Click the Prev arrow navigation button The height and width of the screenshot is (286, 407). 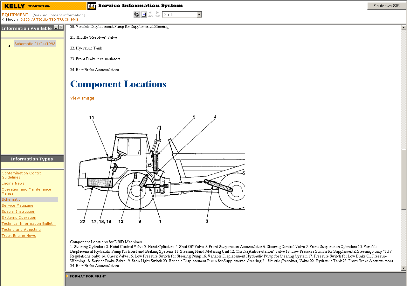(x=150, y=14)
